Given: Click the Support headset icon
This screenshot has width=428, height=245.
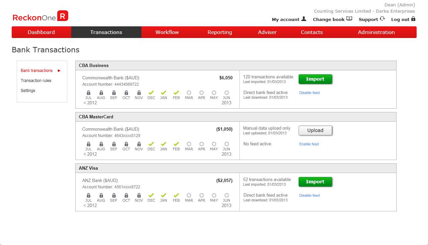Looking at the screenshot, I should 382,19.
